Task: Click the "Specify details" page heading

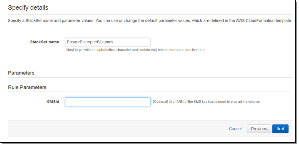Action: tap(28, 7)
